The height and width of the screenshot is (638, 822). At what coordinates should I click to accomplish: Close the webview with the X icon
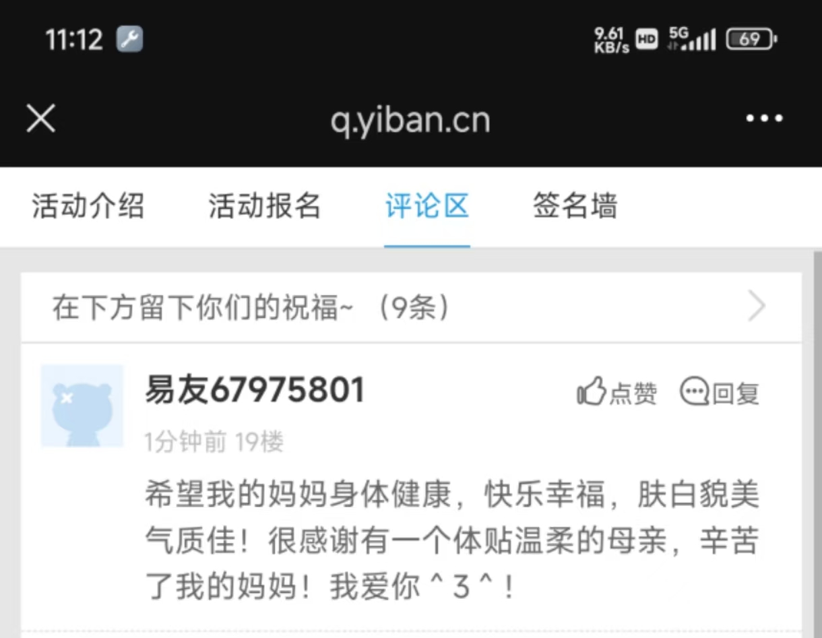[40, 119]
